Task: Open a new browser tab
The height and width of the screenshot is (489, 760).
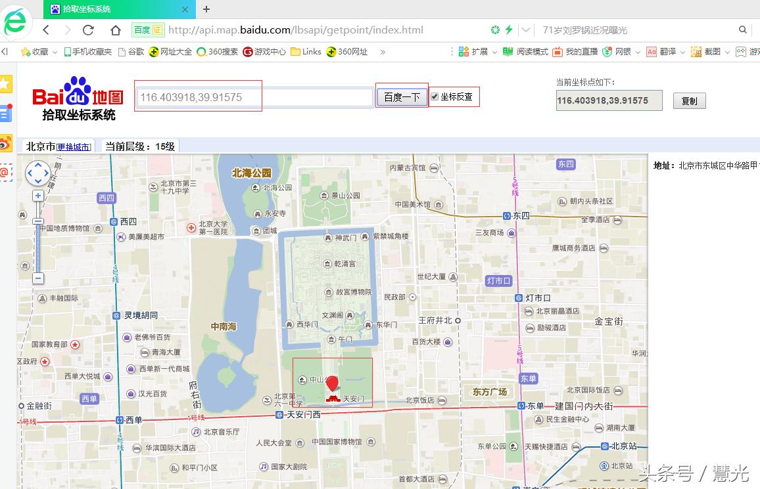Action: pos(206,9)
